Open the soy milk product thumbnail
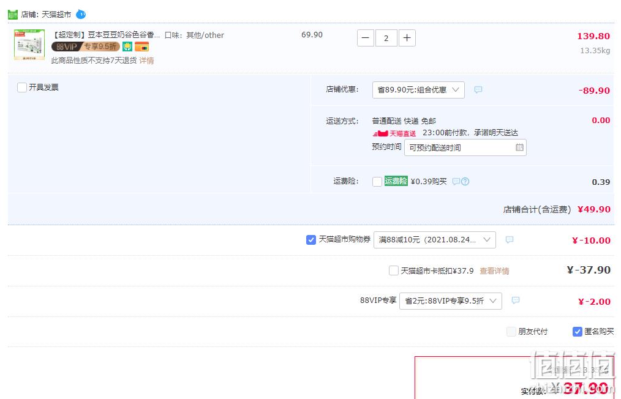 click(x=29, y=45)
